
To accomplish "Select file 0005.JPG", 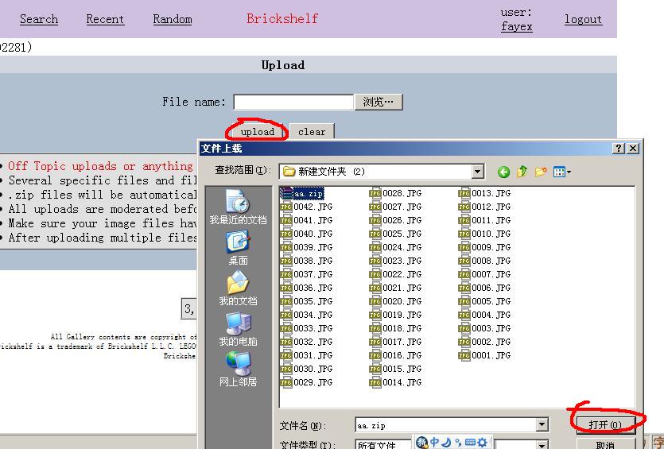I will pyautogui.click(x=485, y=301).
